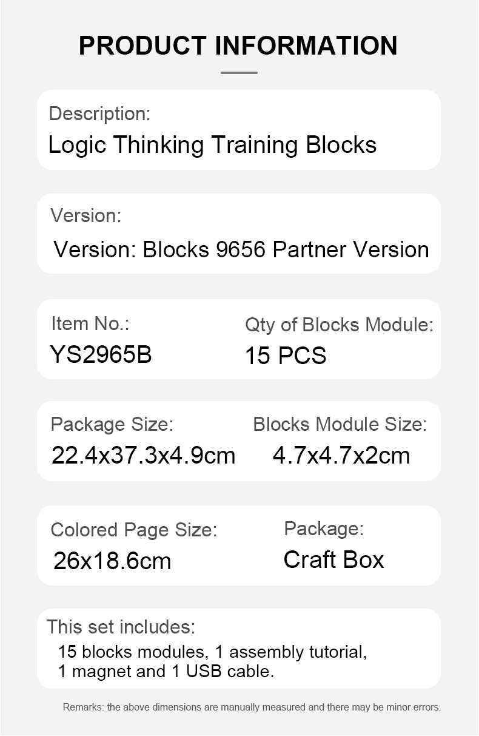Select the Package label
This screenshot has height=736, width=479.
pyautogui.click(x=323, y=528)
